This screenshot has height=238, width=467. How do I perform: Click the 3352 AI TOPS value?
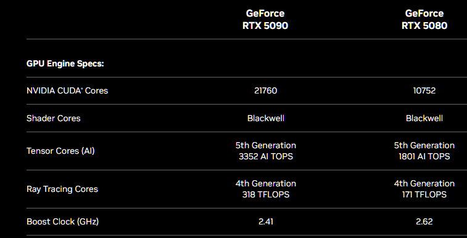[266, 156]
